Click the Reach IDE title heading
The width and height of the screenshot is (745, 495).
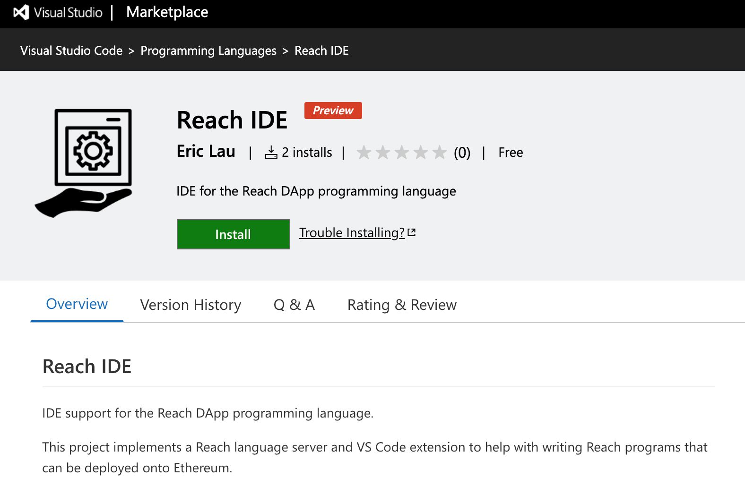point(232,120)
